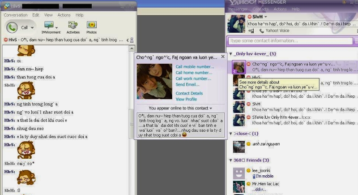Image resolution: width=358 pixels, height=195 pixels.
Task: Close the contact info popup
Action: click(223, 56)
